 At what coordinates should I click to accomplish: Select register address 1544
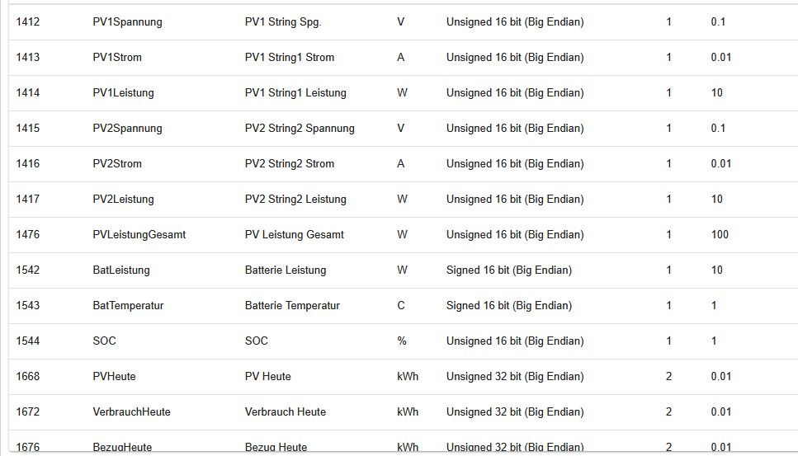pyautogui.click(x=28, y=341)
